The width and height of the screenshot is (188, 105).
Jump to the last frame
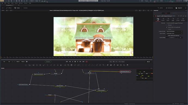83,62
